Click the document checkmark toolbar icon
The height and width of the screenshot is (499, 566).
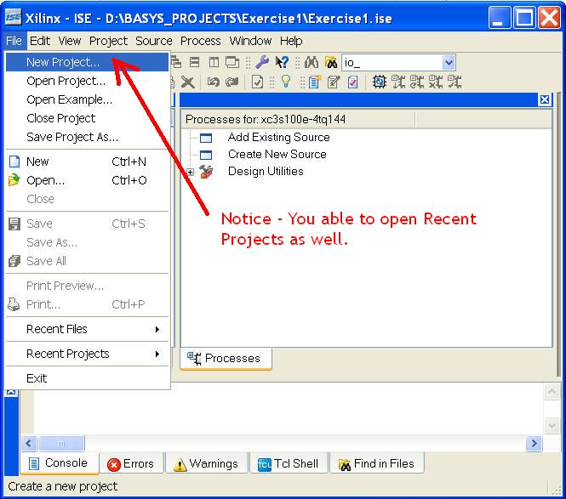257,82
